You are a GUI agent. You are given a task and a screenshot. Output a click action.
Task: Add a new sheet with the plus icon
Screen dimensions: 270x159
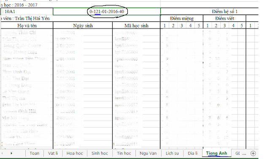[x=253, y=154]
